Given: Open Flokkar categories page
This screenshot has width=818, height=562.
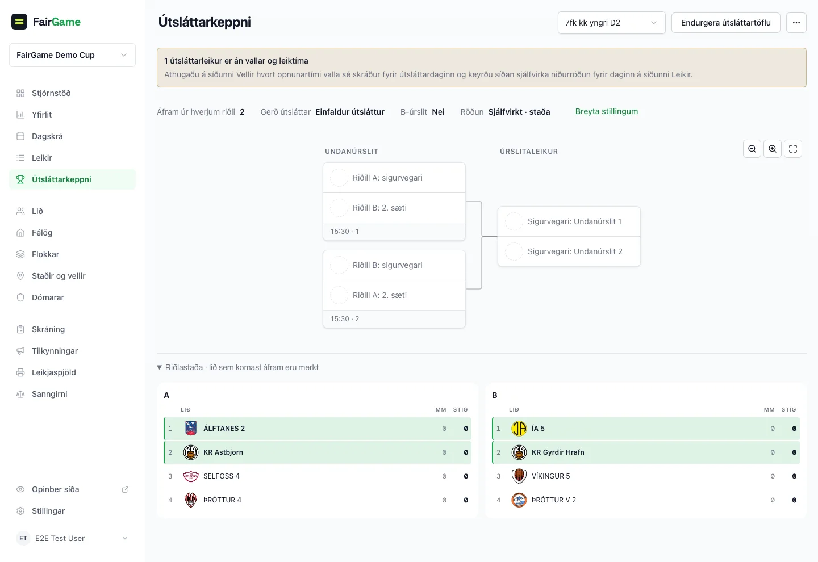Looking at the screenshot, I should (x=72, y=254).
